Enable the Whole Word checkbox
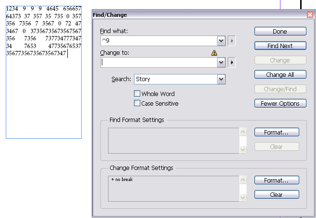 tap(137, 94)
